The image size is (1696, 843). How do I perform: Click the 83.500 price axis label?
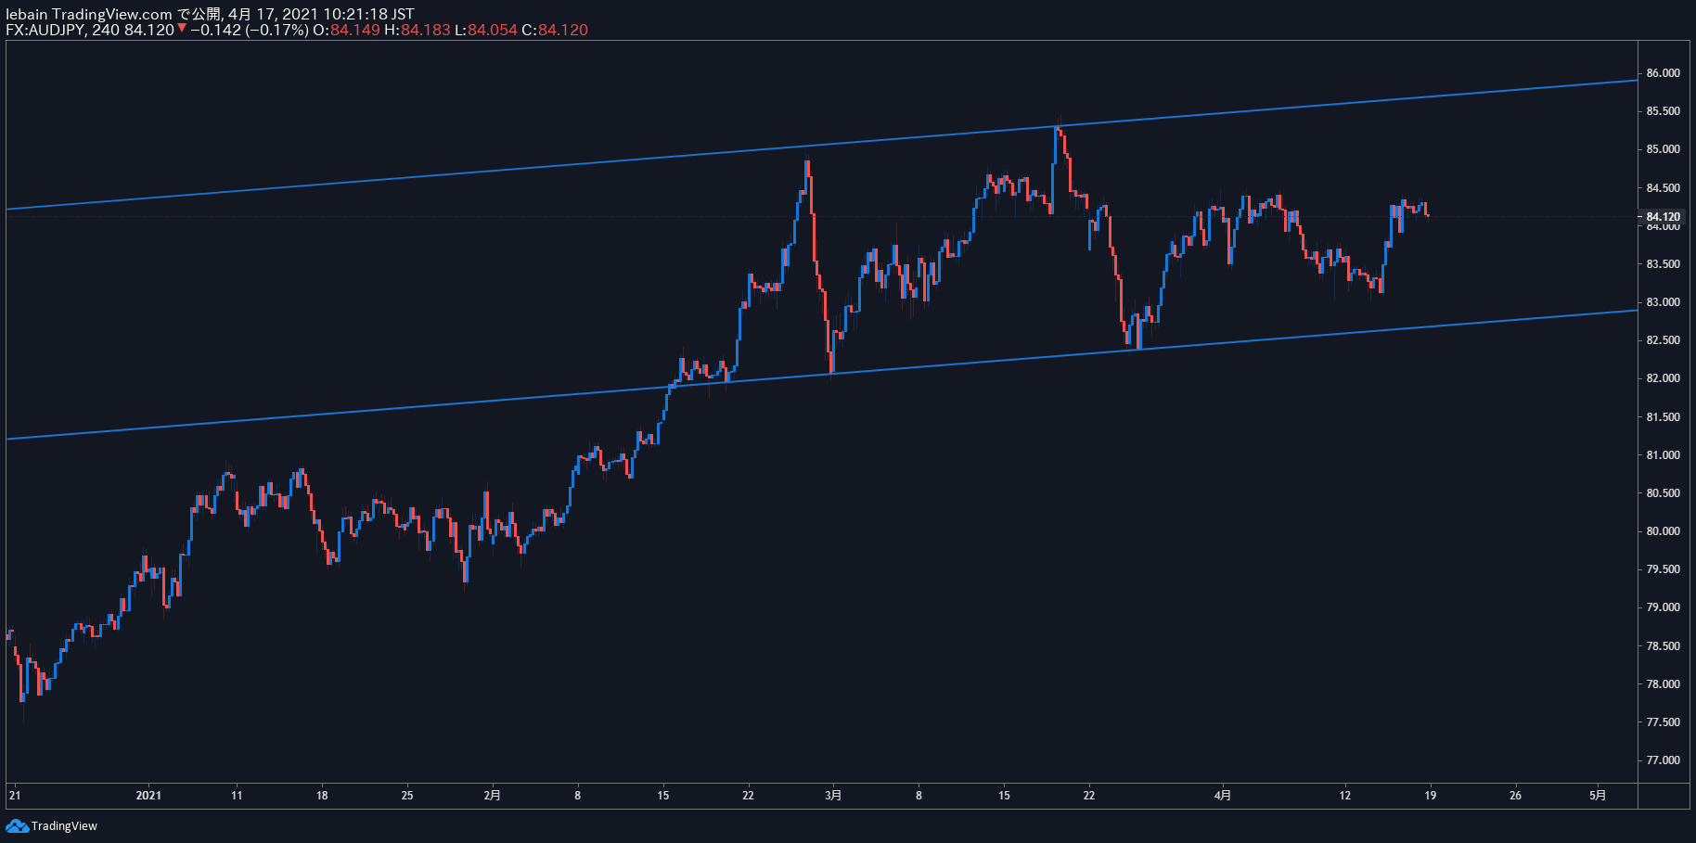pyautogui.click(x=1663, y=264)
